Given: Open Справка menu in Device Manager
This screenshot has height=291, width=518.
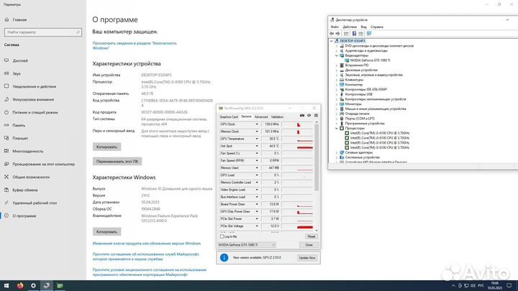Looking at the screenshot, I should click(x=376, y=27).
